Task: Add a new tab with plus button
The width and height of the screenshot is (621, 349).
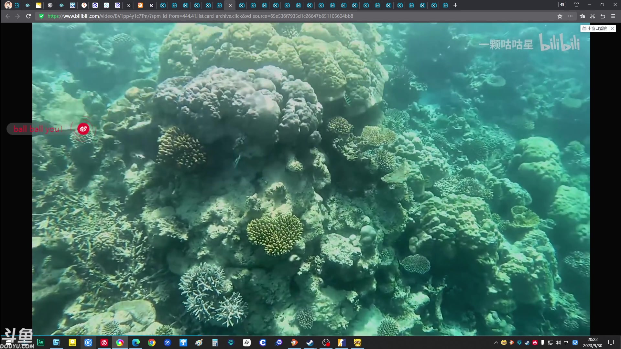Action: coord(455,5)
